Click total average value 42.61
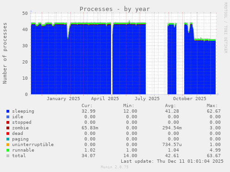Image resolution: width=230 pixels, height=172 pixels. [x=172, y=156]
